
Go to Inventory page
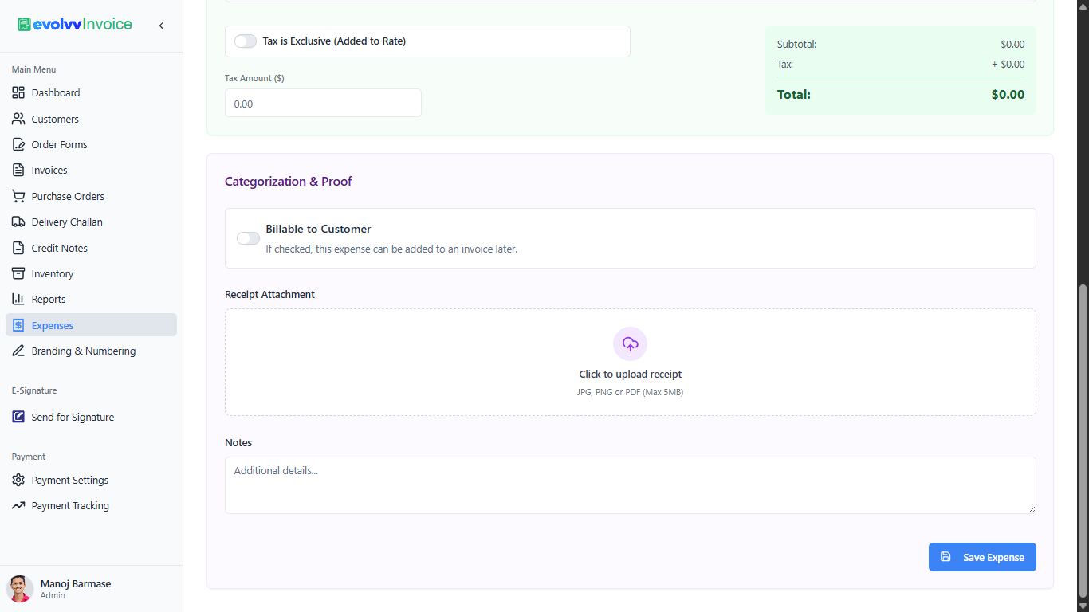(x=91, y=273)
